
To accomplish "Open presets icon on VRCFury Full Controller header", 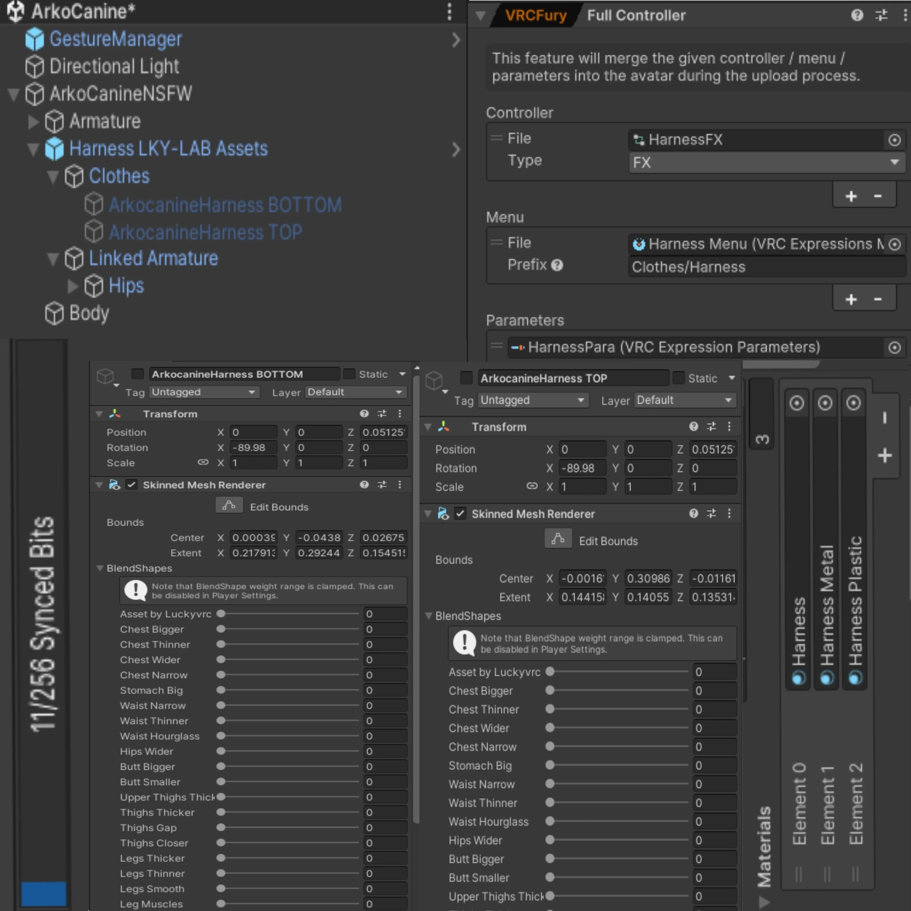I will click(x=881, y=15).
